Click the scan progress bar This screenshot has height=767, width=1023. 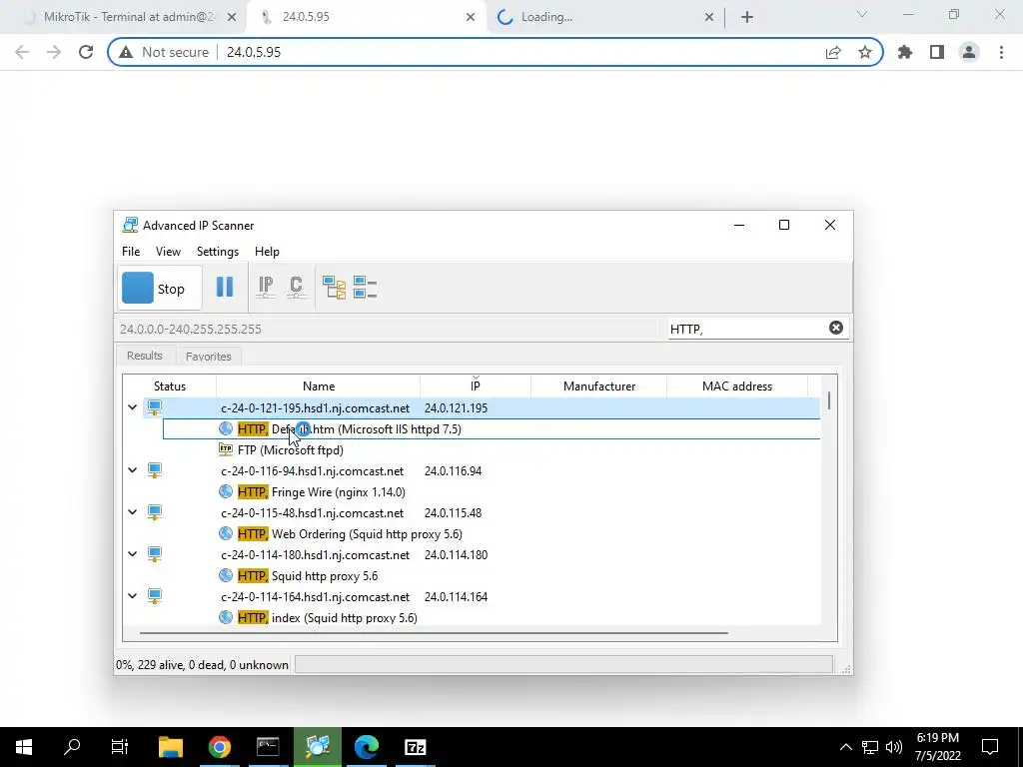tap(563, 664)
